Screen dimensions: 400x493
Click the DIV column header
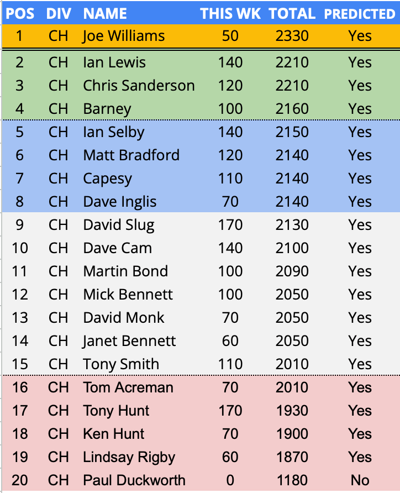click(58, 13)
